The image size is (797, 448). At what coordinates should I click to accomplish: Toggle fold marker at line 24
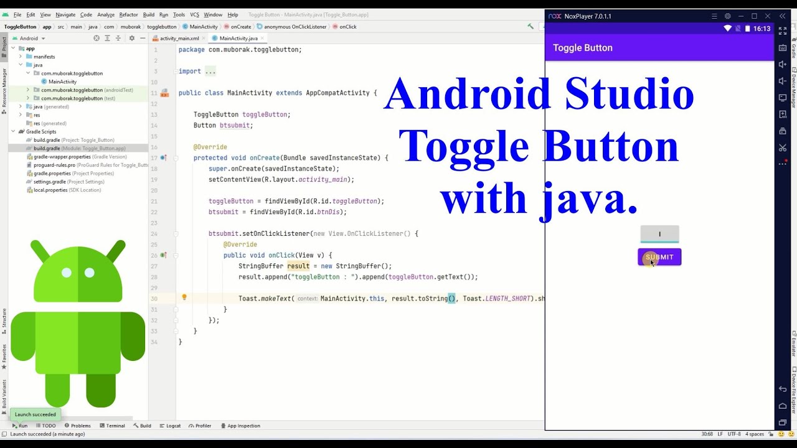point(176,234)
